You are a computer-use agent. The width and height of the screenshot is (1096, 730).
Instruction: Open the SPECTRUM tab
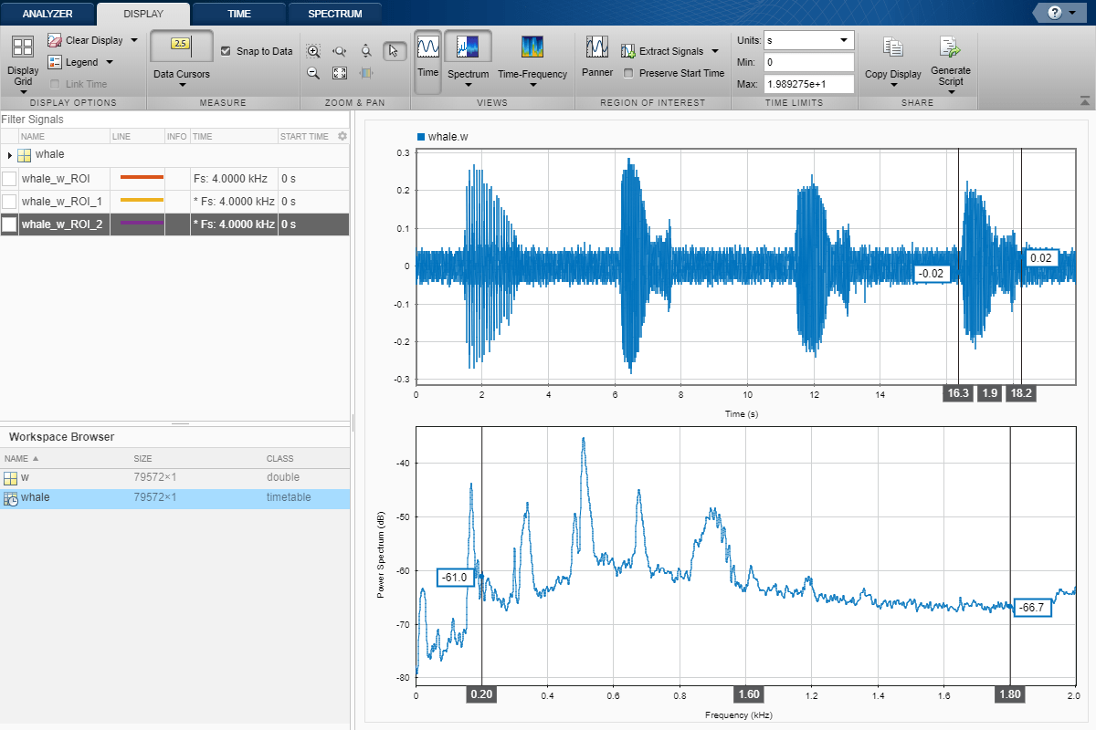334,14
